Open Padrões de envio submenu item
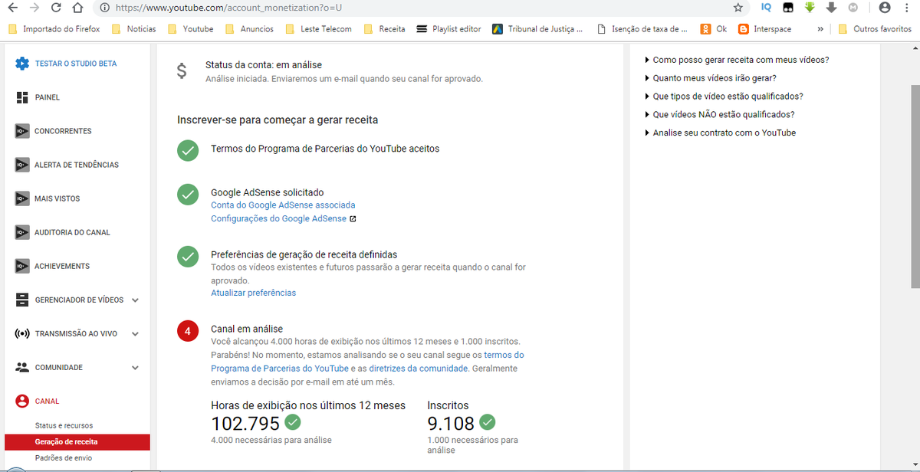Viewport: 920px width, 472px height. (x=63, y=458)
